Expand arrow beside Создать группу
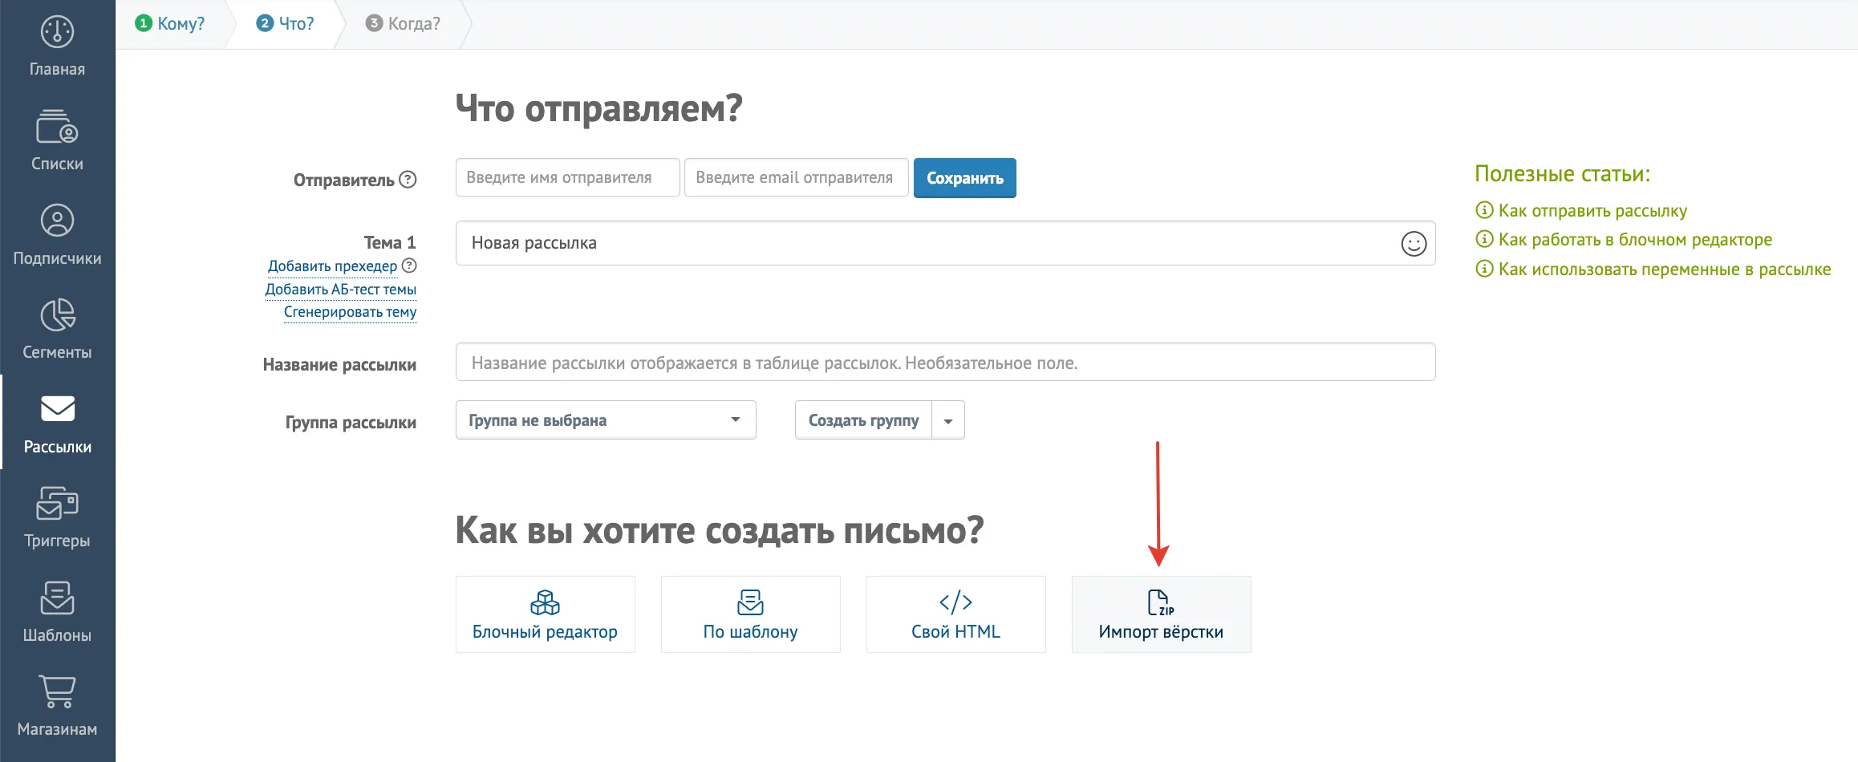1858x762 pixels. [948, 420]
